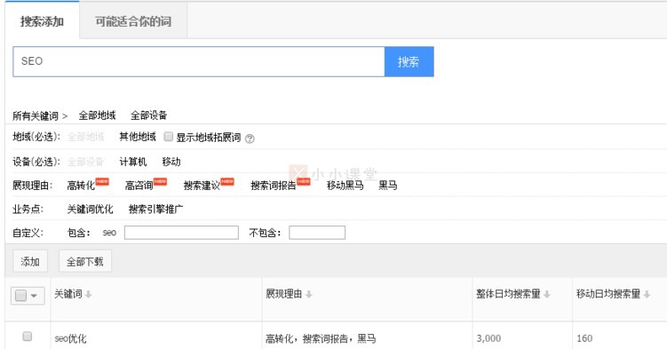This screenshot has height=349, width=667.
Task: Select 关键词优化 business point
Action: coord(91,210)
